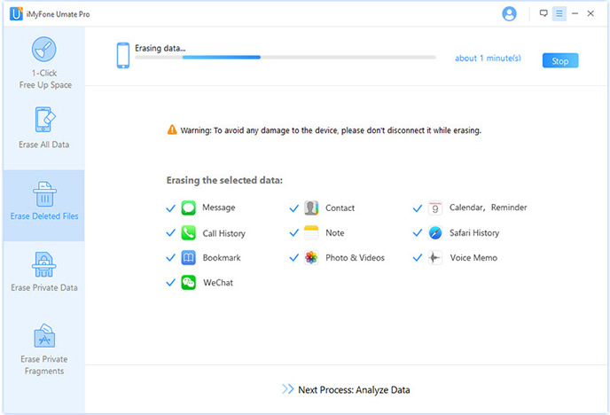Image resolution: width=610 pixels, height=415 pixels.
Task: Click the Bookmark book icon
Action: point(189,258)
